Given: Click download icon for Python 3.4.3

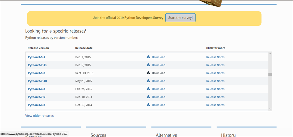Looking at the screenshot, I should [149, 89].
